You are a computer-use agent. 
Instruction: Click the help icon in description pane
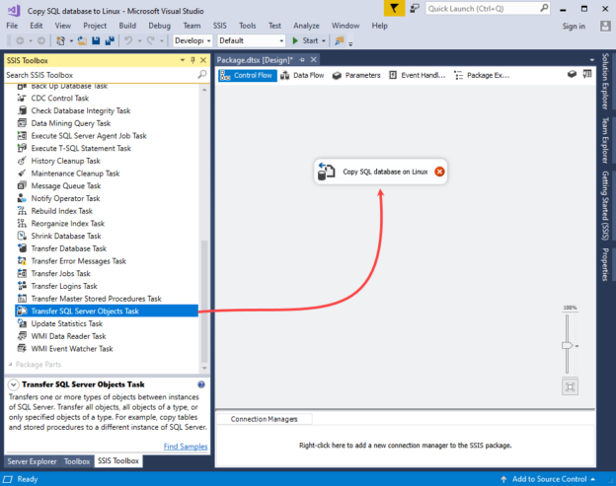click(201, 384)
